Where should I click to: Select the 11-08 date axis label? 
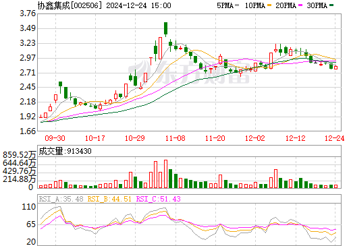(175, 138)
